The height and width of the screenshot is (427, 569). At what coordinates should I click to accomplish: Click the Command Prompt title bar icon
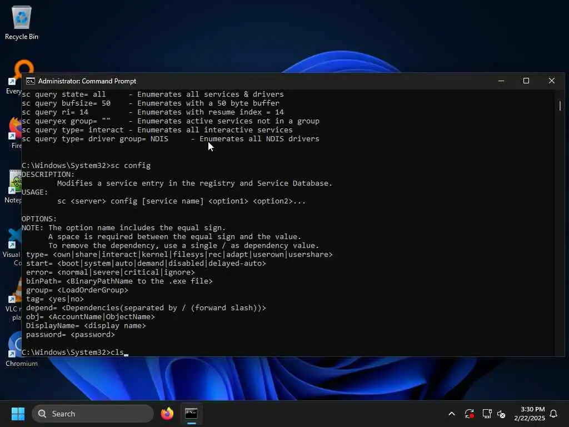(x=31, y=81)
